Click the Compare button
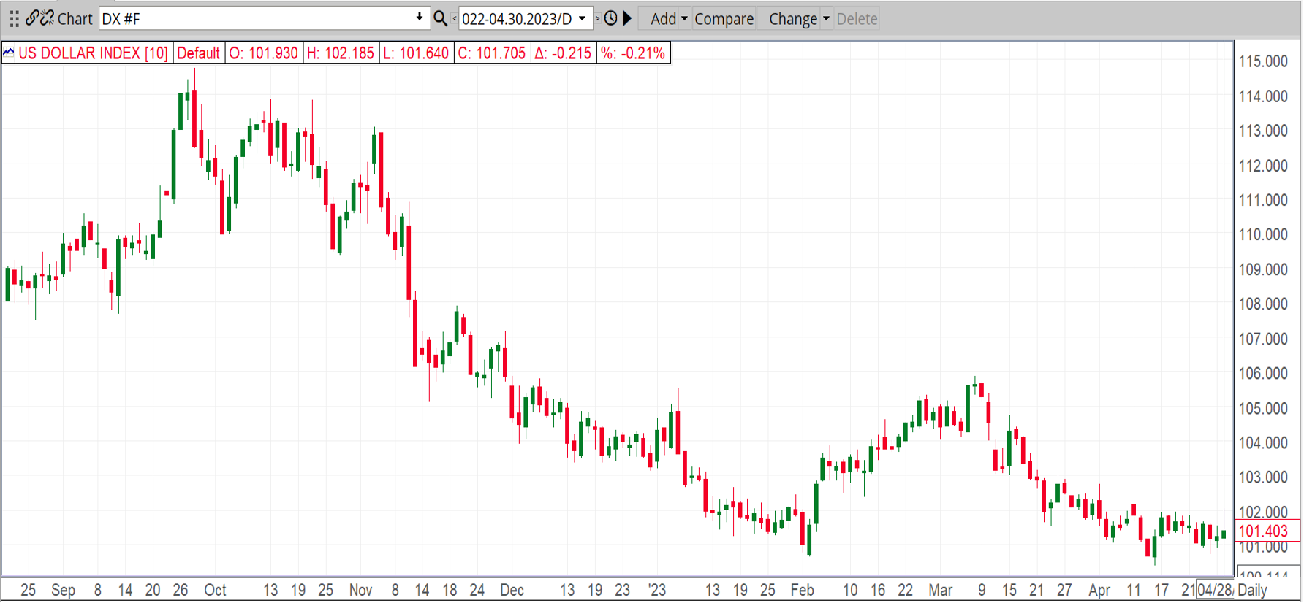Image resolution: width=1304 pixels, height=603 pixels. click(724, 18)
